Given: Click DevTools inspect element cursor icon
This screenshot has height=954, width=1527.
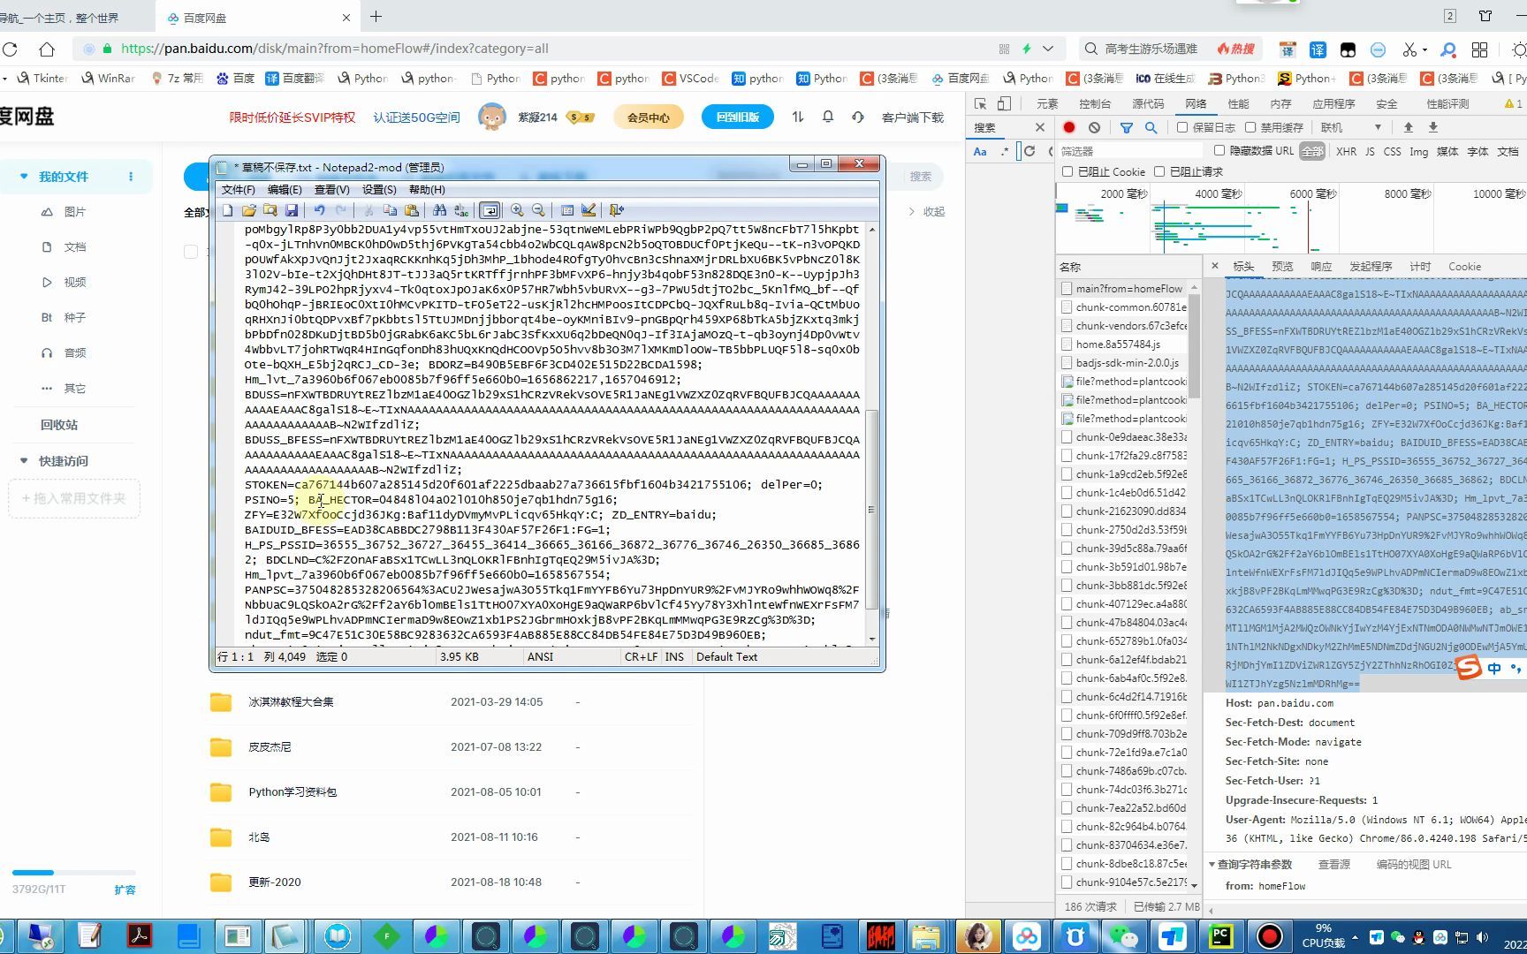Looking at the screenshot, I should click(980, 103).
